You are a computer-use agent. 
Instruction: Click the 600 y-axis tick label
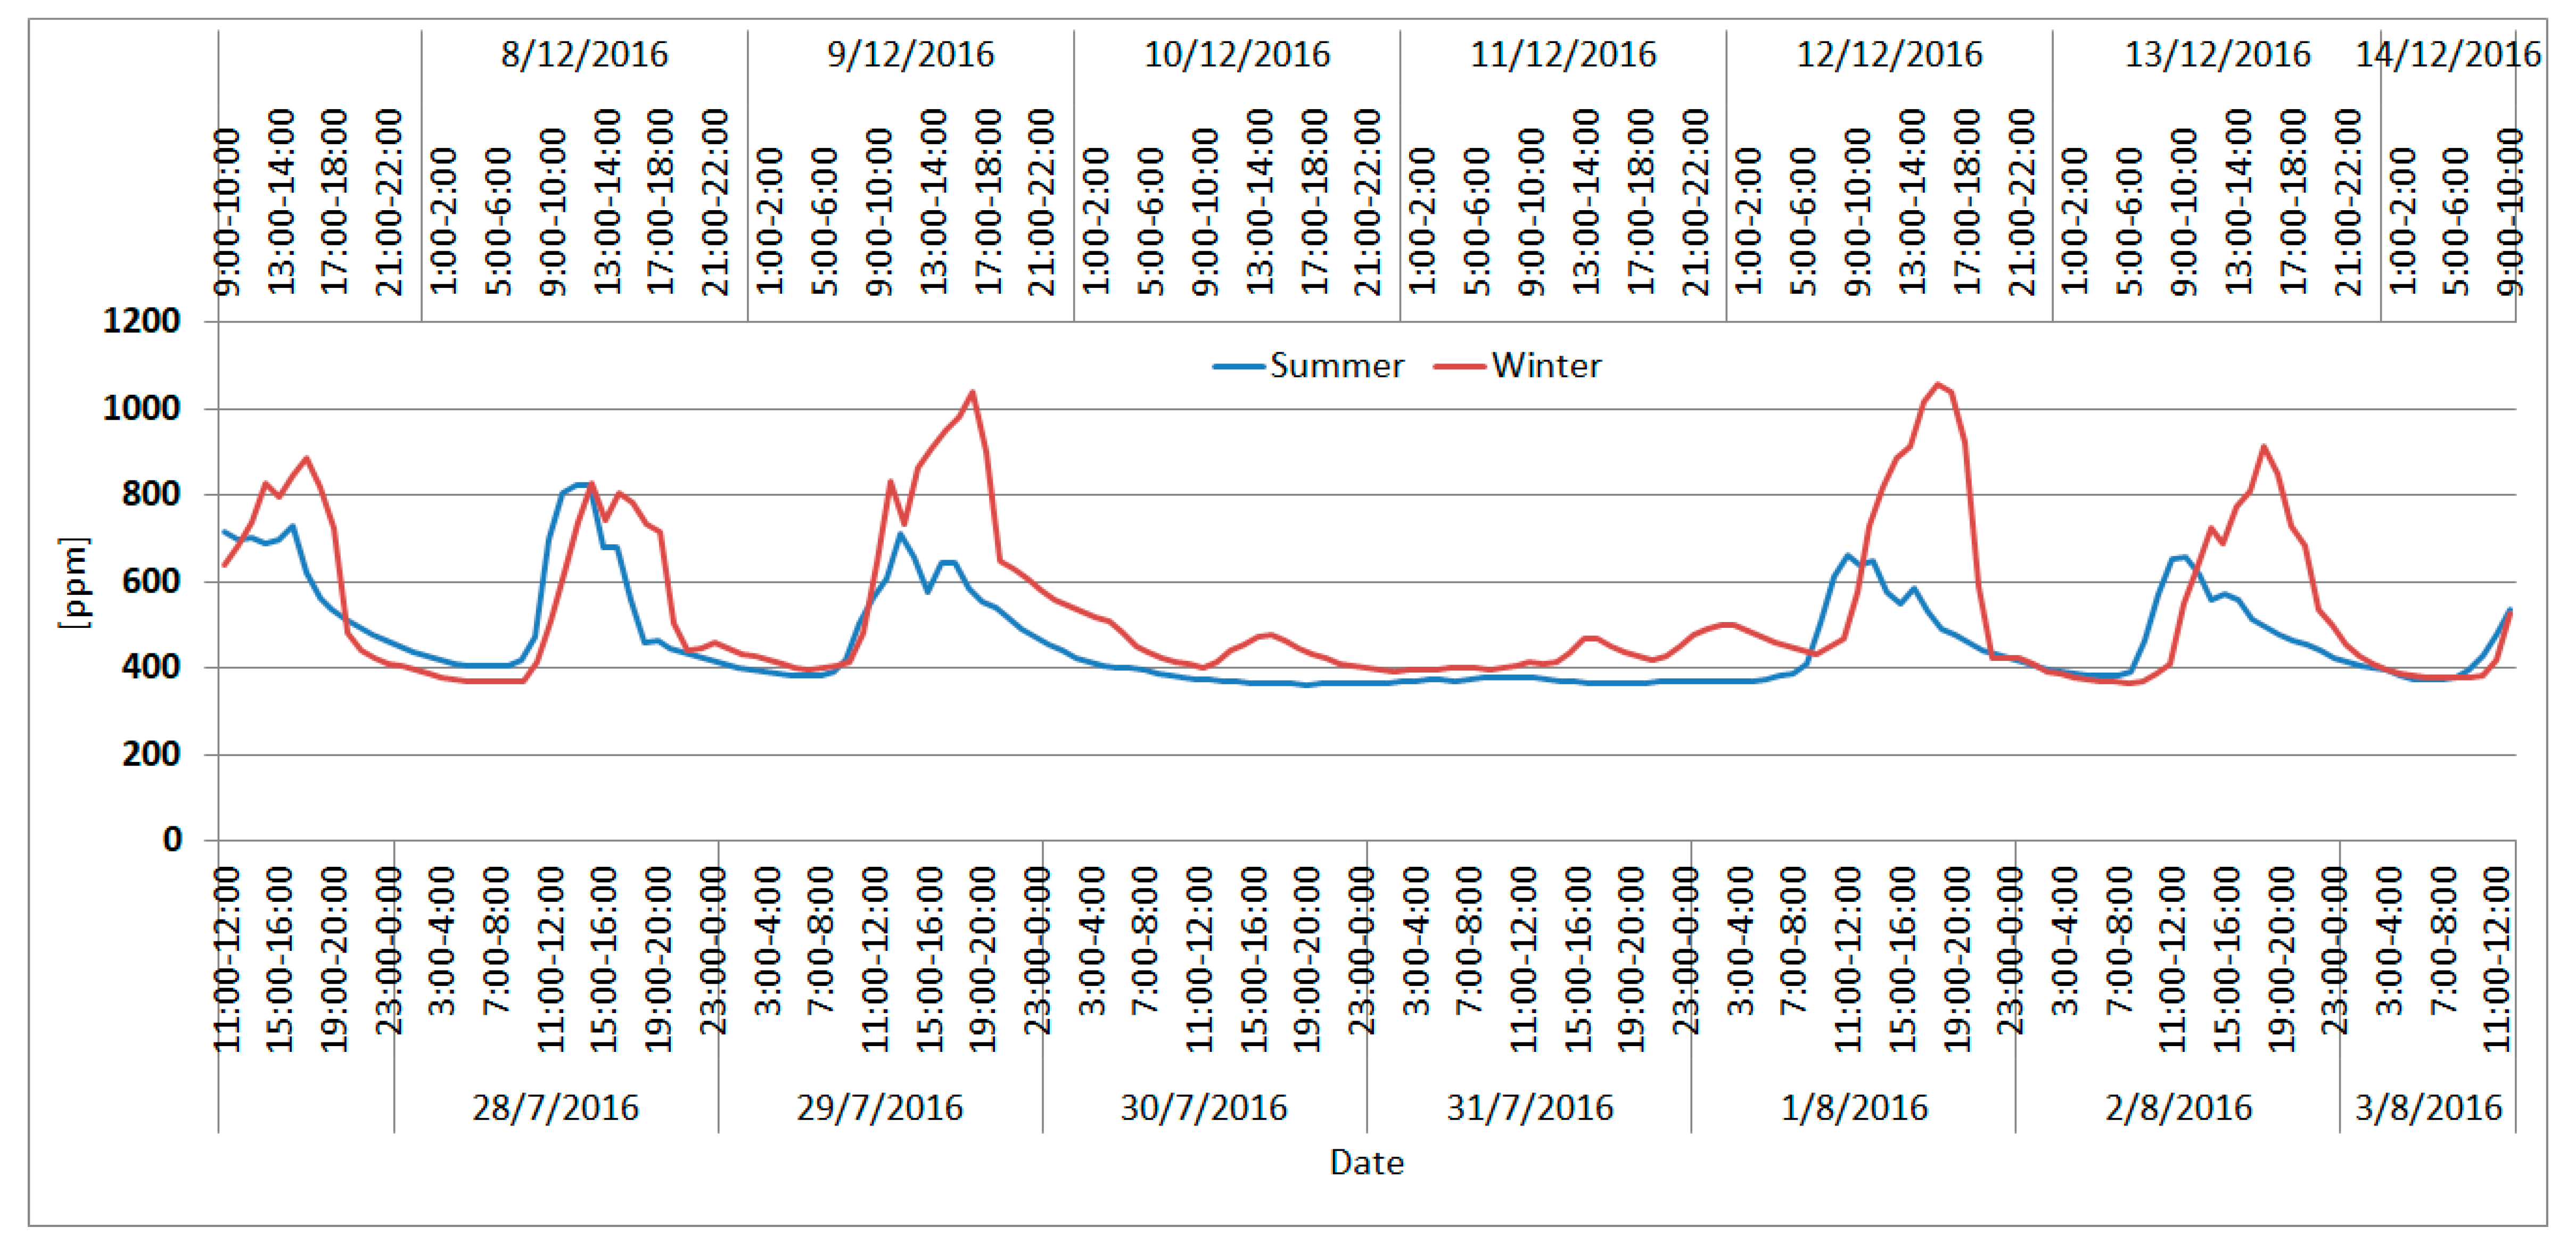[x=150, y=582]
